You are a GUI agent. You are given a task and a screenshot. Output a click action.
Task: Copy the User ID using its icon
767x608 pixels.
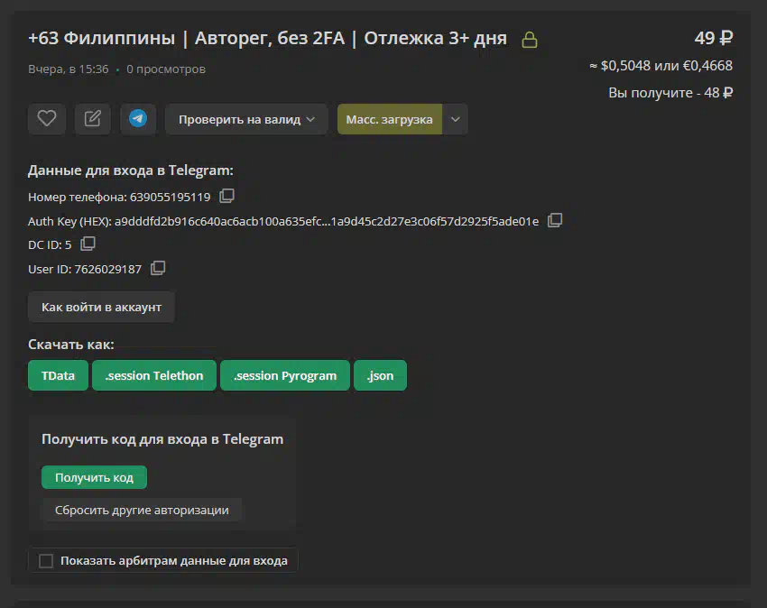coord(158,268)
